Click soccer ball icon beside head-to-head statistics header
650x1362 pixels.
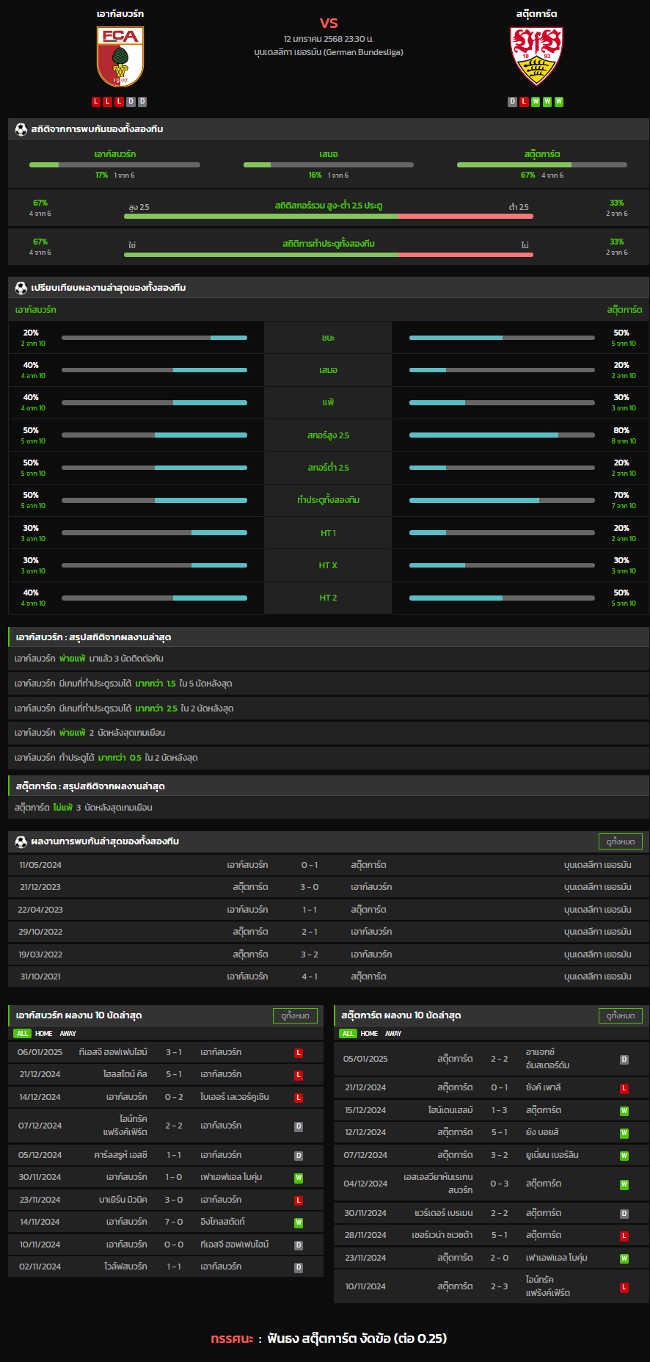(21, 129)
